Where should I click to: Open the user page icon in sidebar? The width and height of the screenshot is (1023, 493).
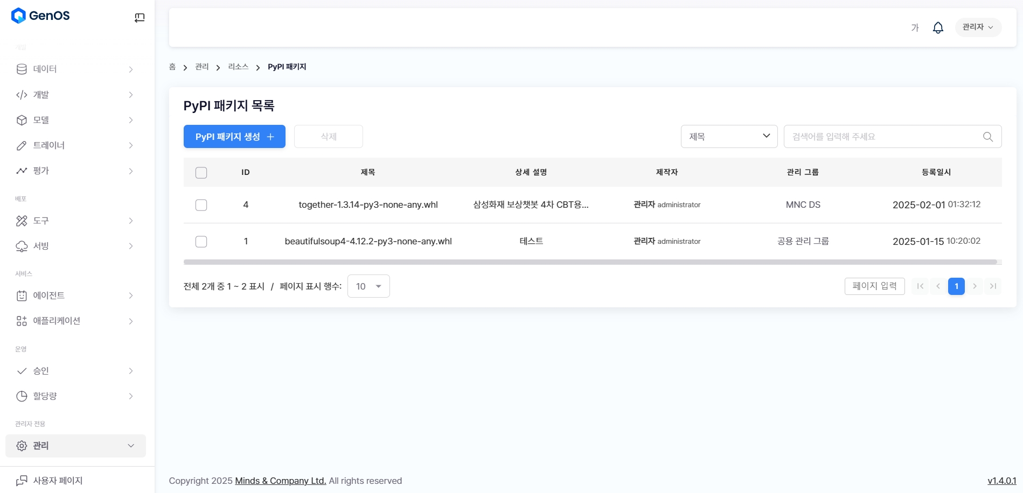[x=22, y=481]
